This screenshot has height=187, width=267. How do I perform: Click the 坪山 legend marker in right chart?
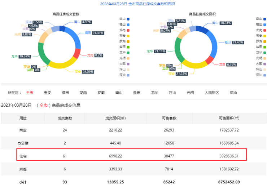pos(264,69)
